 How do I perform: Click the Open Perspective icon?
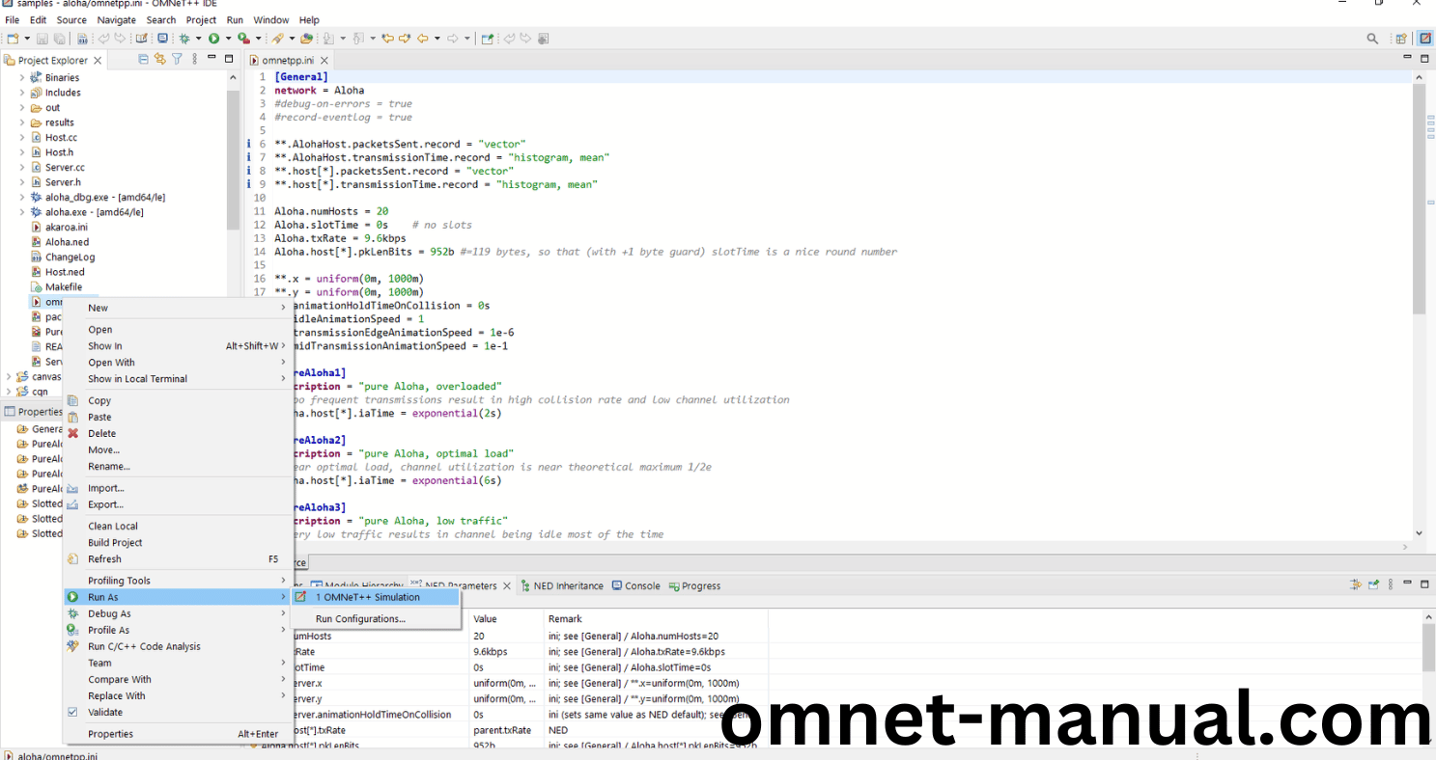[1400, 39]
